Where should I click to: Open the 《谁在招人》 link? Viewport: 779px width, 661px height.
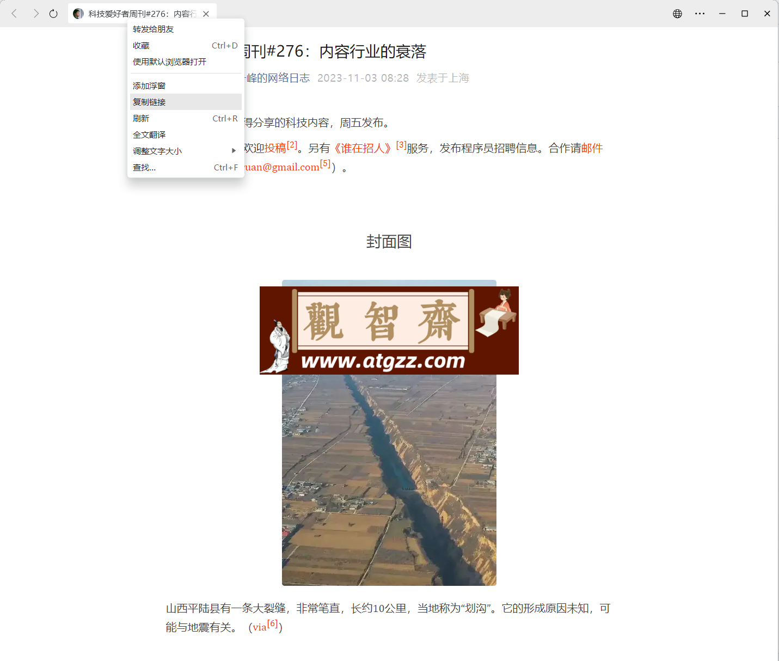click(363, 148)
